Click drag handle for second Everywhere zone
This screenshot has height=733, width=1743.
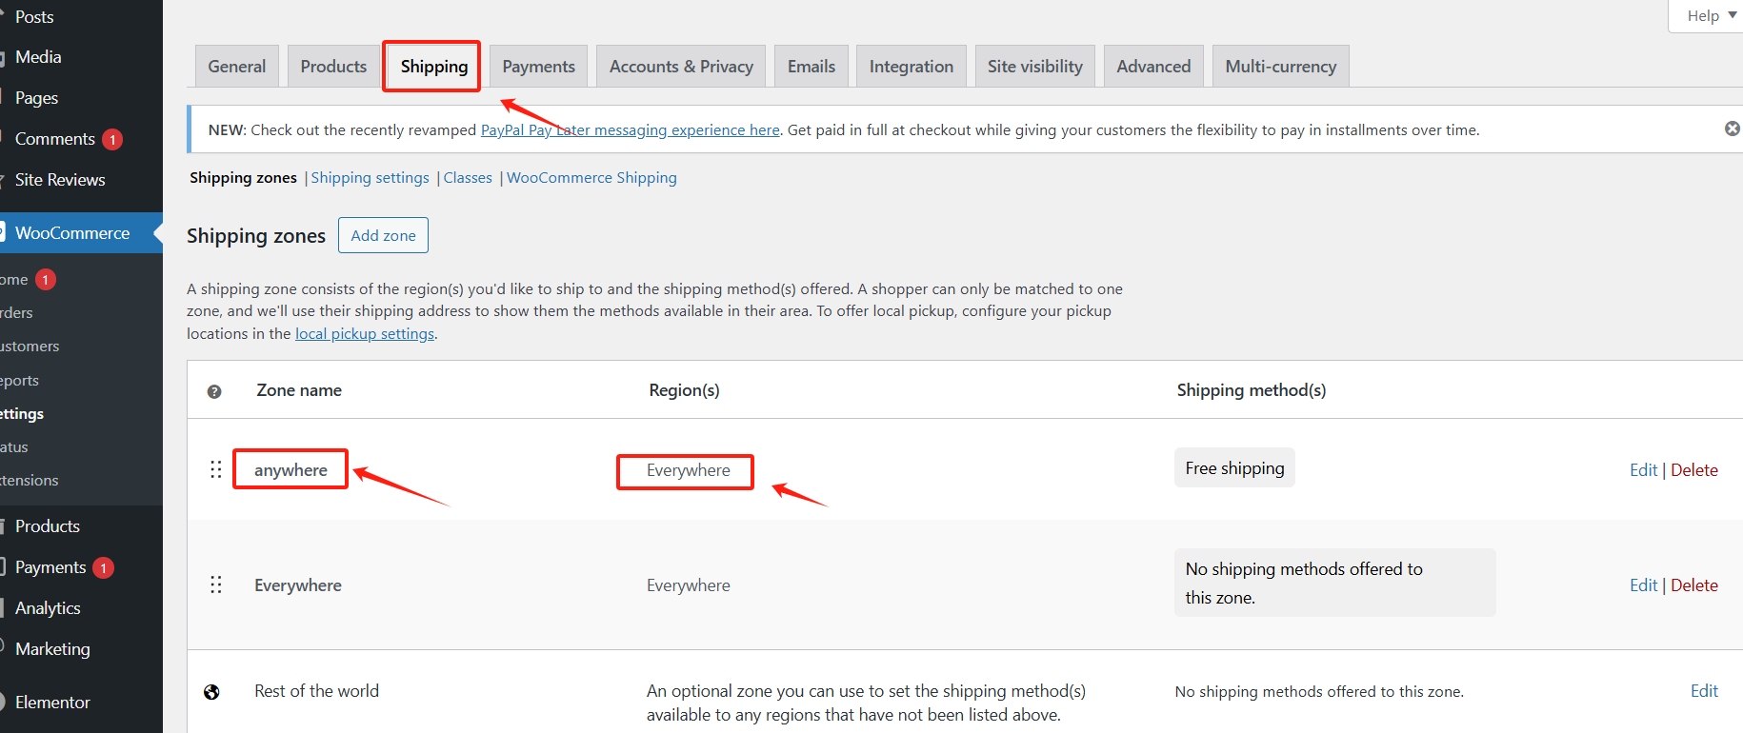(x=216, y=584)
